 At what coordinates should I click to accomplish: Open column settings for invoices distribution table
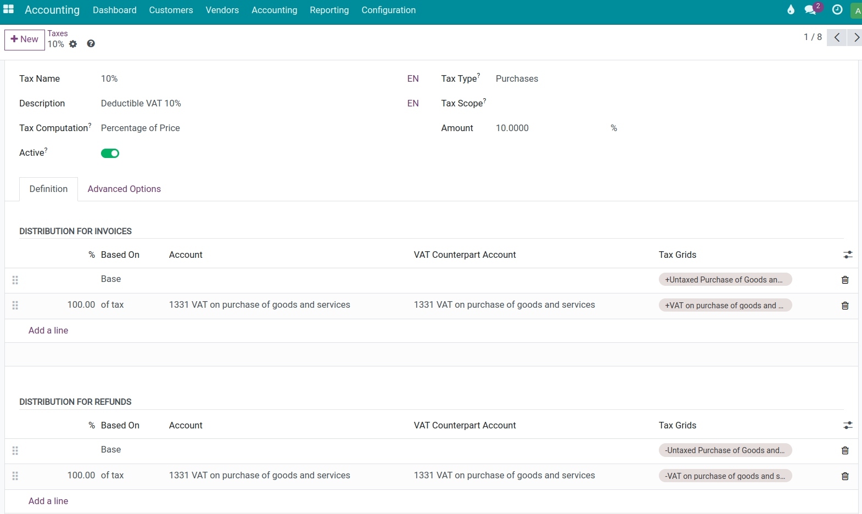pyautogui.click(x=848, y=255)
